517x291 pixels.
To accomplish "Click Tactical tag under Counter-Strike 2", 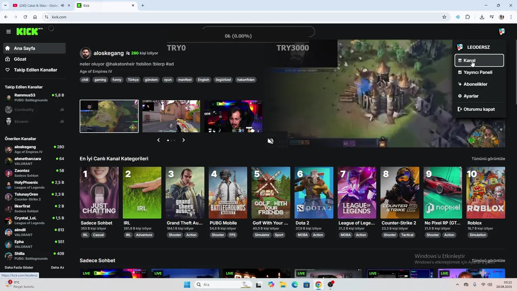I will point(407,235).
